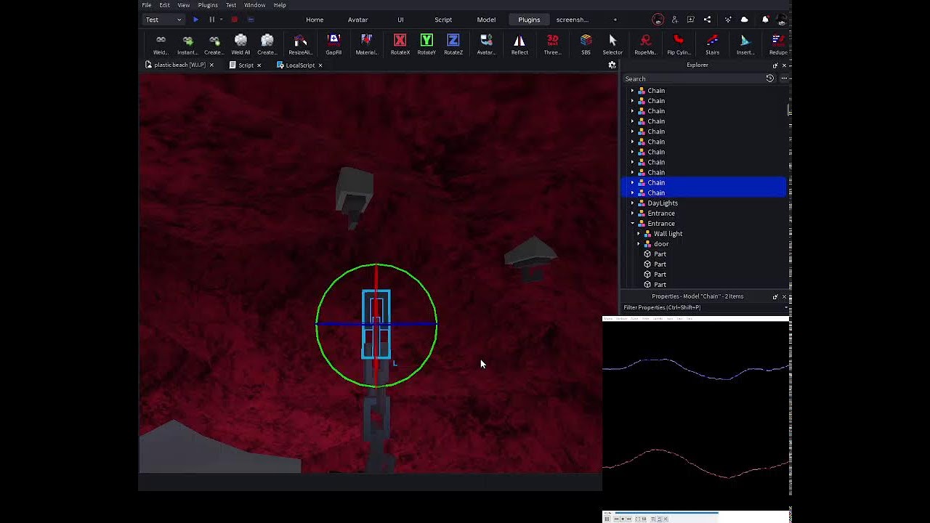Open the Material plugin in toolbar
Screen dimensions: 930x523
coord(366,44)
